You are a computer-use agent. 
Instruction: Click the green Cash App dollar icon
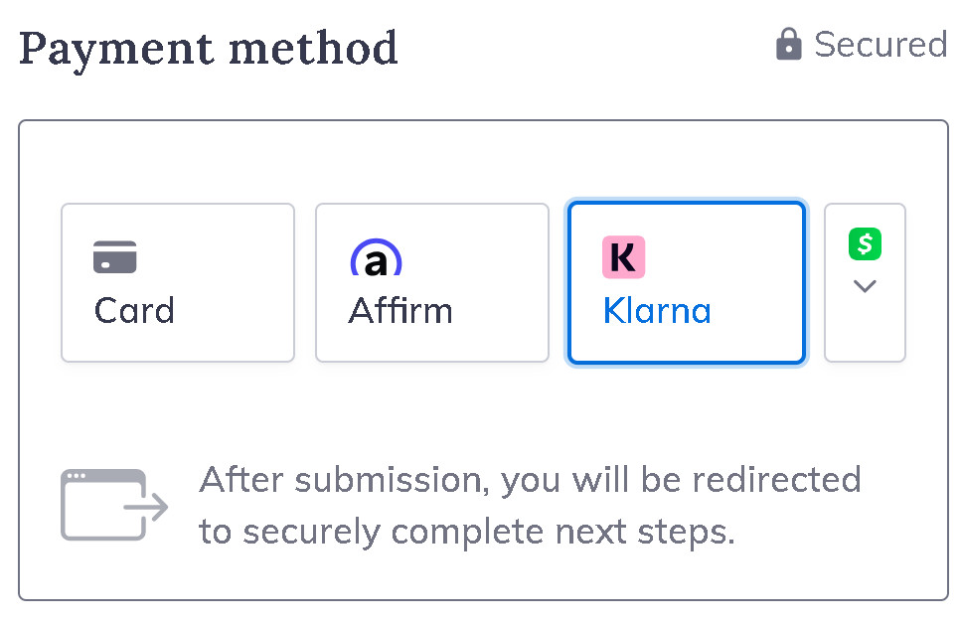pyautogui.click(x=865, y=244)
